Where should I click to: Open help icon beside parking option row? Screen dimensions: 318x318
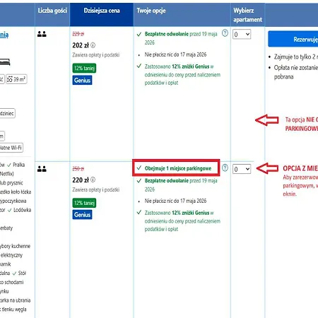pos(225,167)
